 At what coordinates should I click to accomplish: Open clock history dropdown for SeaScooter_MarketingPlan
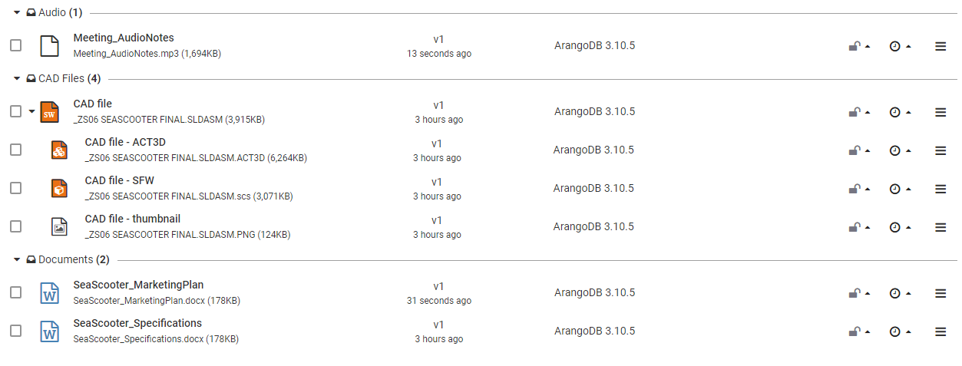900,293
